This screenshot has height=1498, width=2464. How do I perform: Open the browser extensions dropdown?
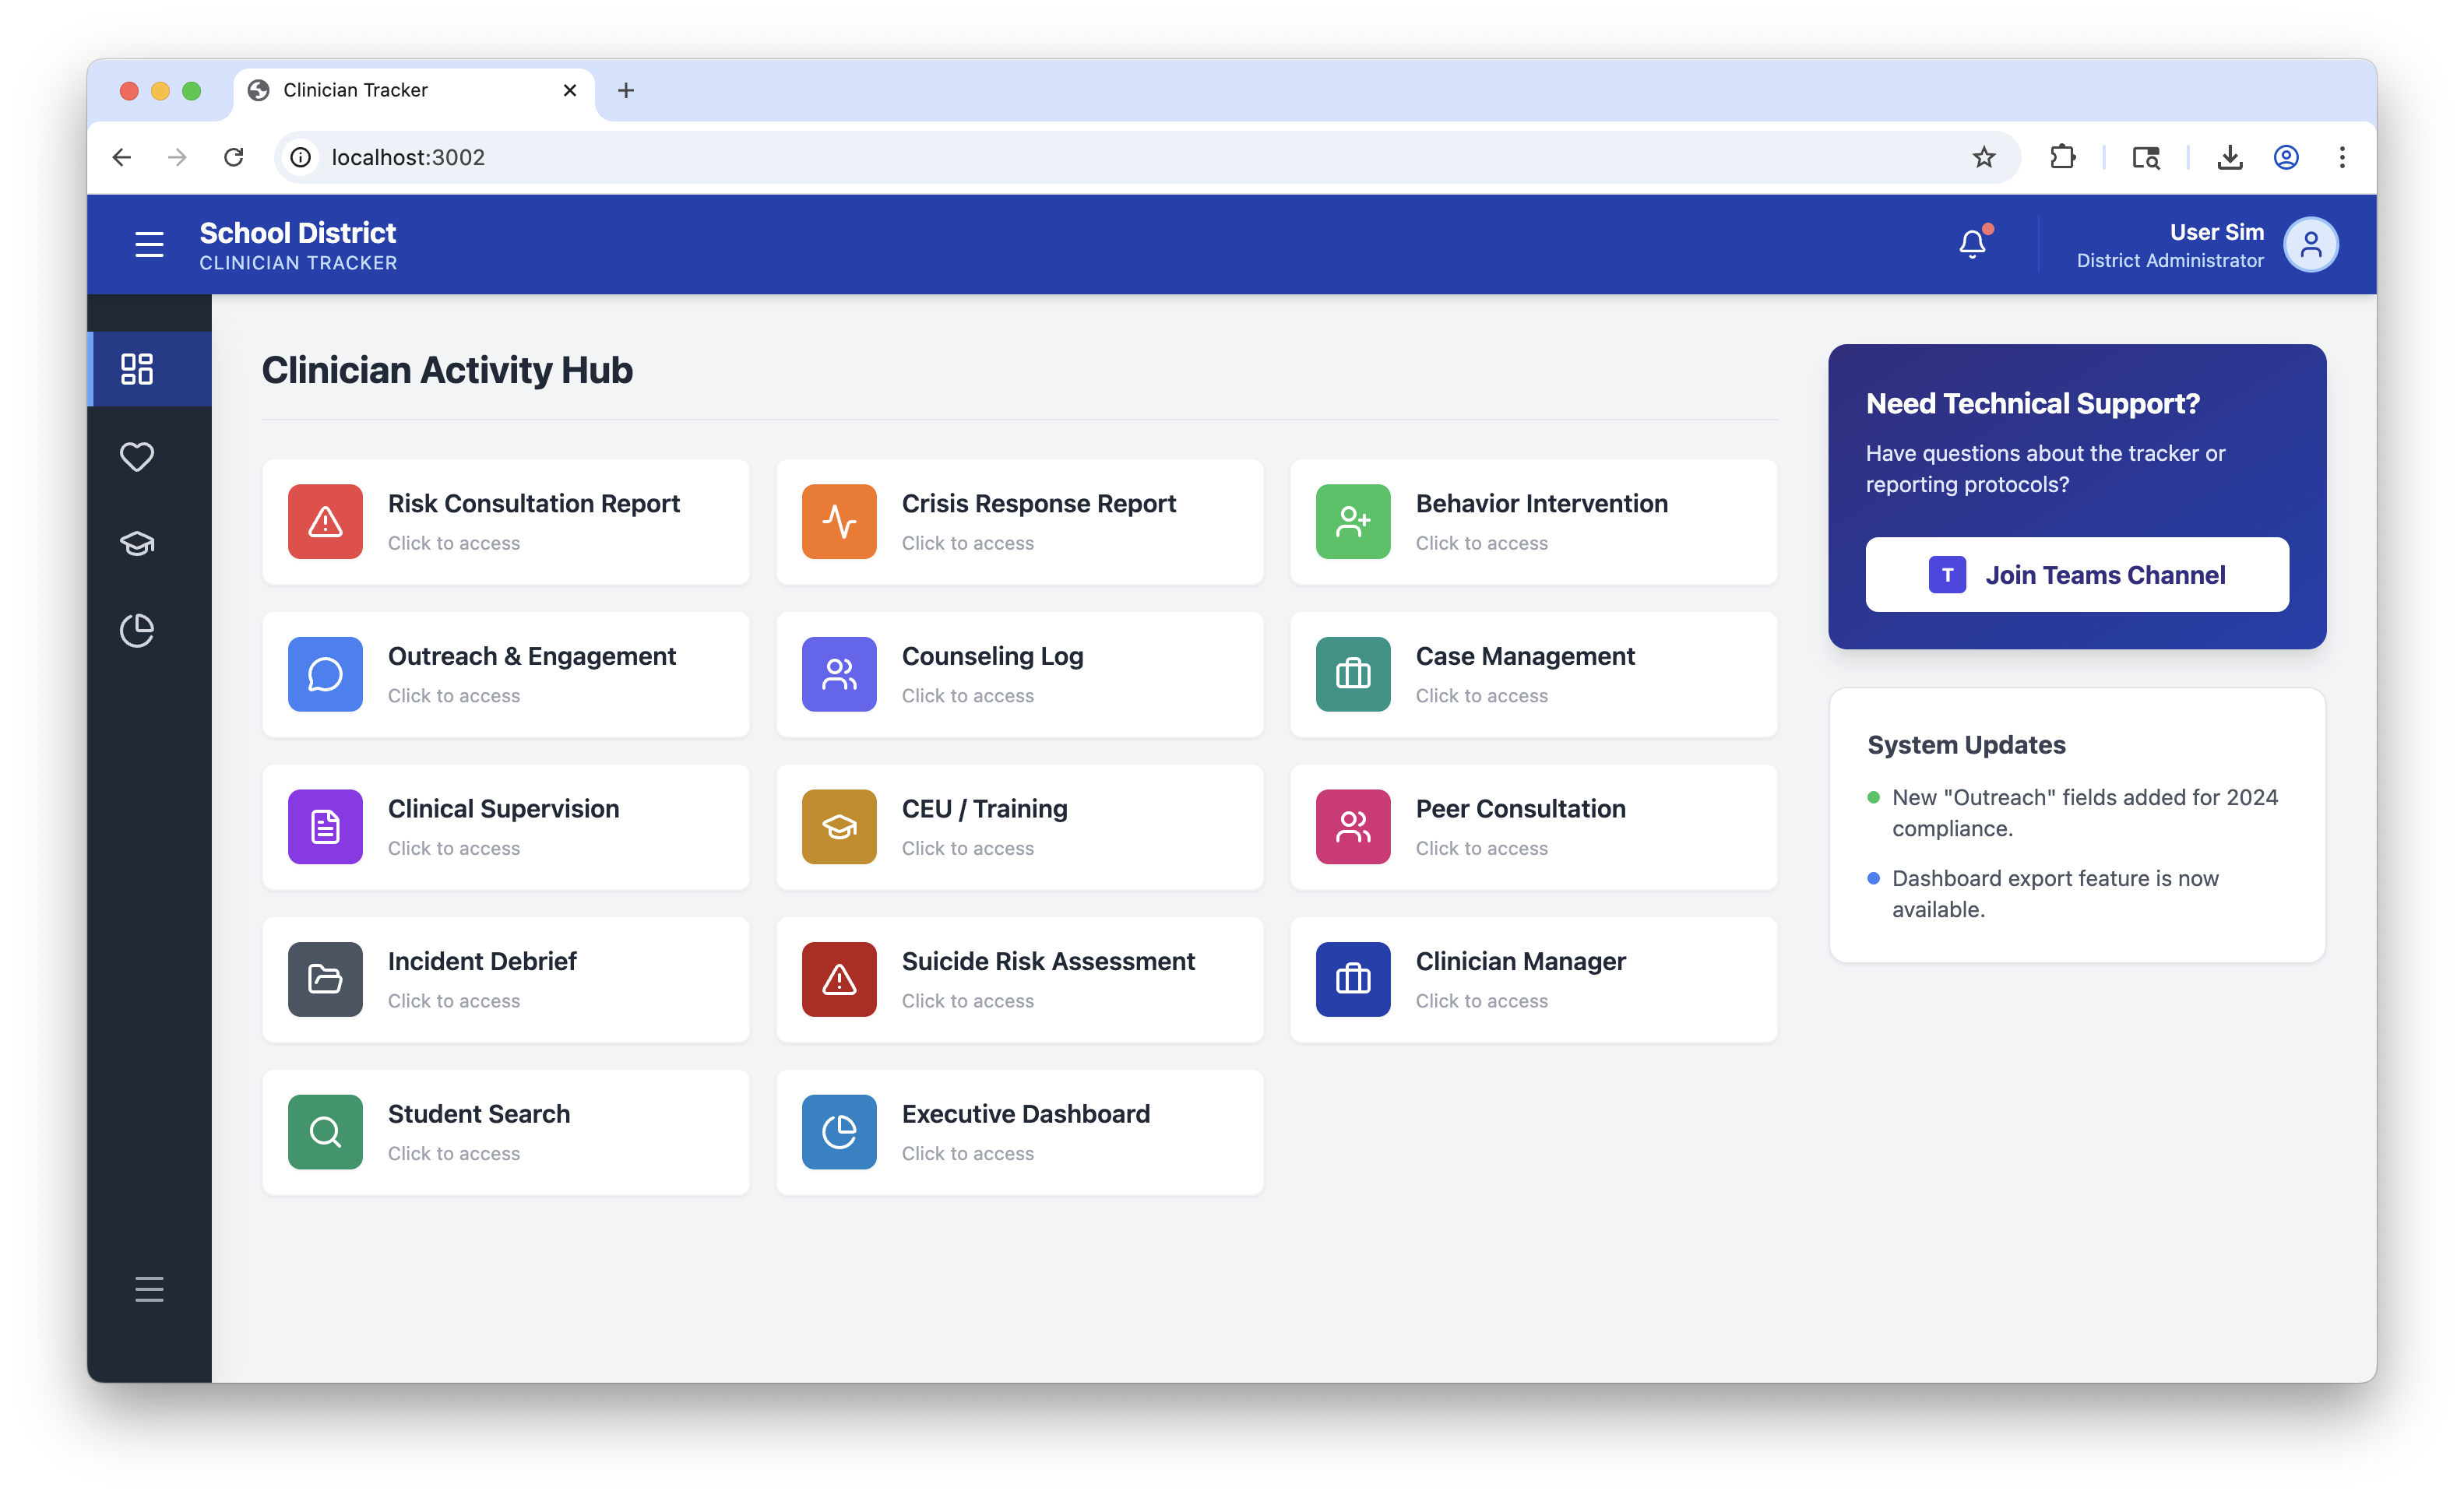pos(2063,157)
